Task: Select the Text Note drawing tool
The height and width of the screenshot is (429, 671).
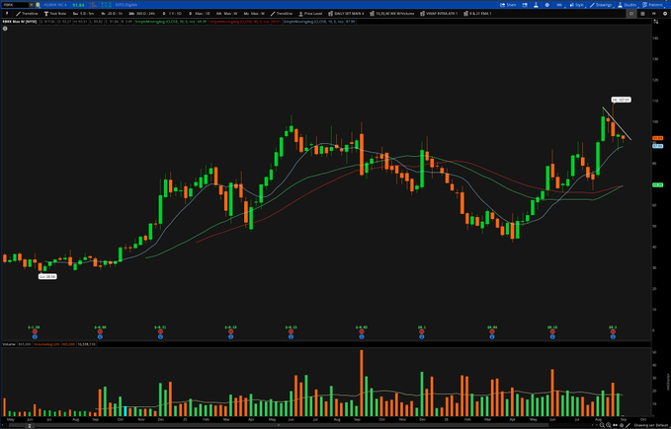Action: (x=55, y=14)
